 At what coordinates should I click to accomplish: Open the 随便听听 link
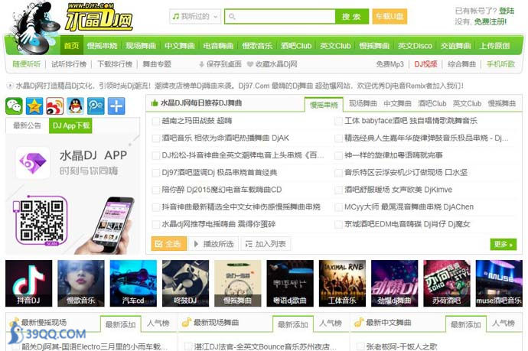[26, 64]
